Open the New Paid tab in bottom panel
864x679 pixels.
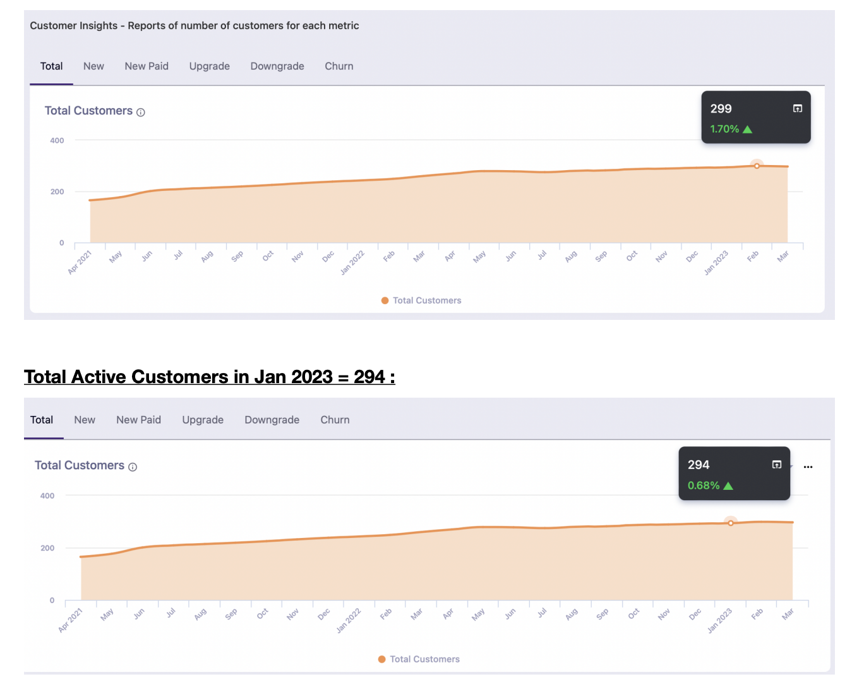138,420
